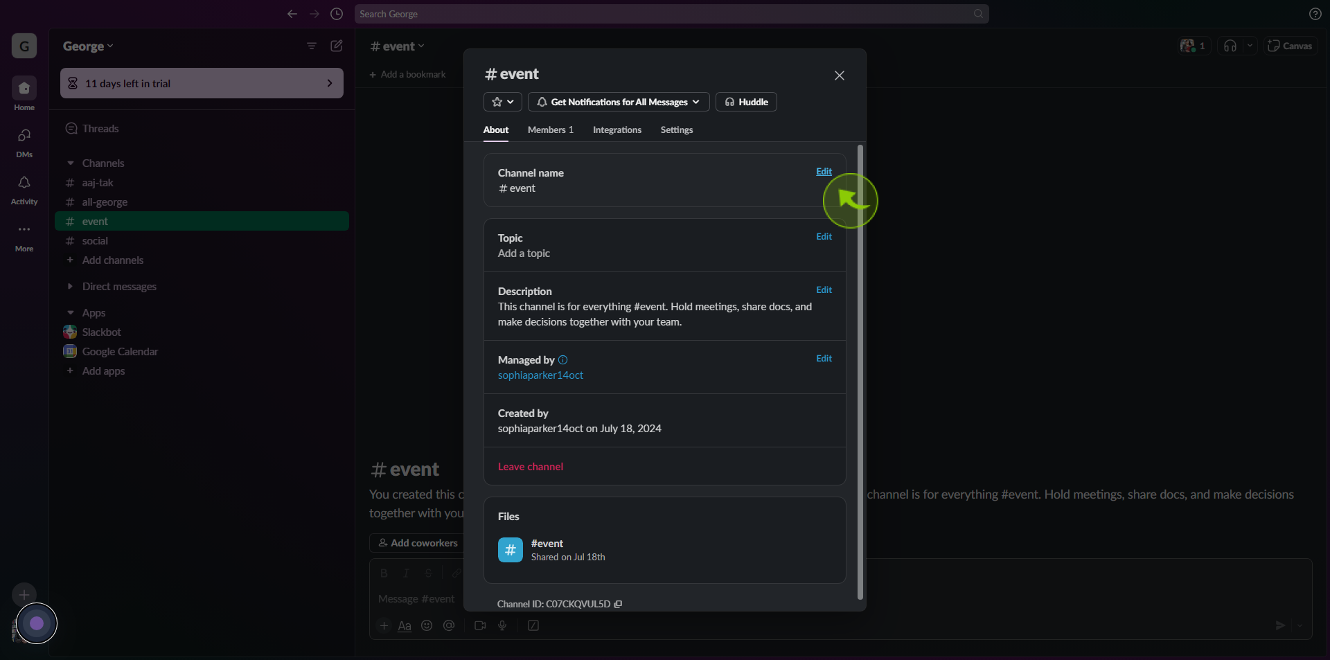Image resolution: width=1330 pixels, height=660 pixels.
Task: Click Leave channel
Action: 531,467
